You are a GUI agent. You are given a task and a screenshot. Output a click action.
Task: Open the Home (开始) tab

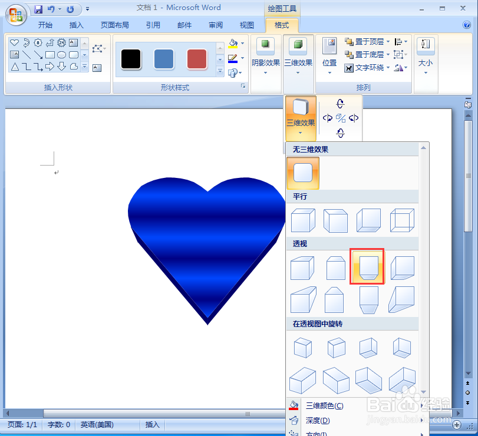coord(45,25)
